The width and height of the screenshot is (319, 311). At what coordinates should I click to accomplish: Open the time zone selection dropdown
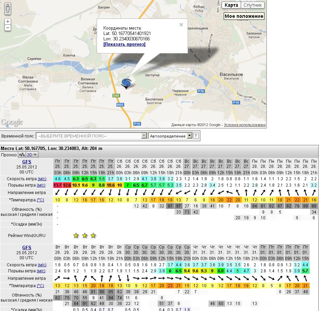(91, 136)
